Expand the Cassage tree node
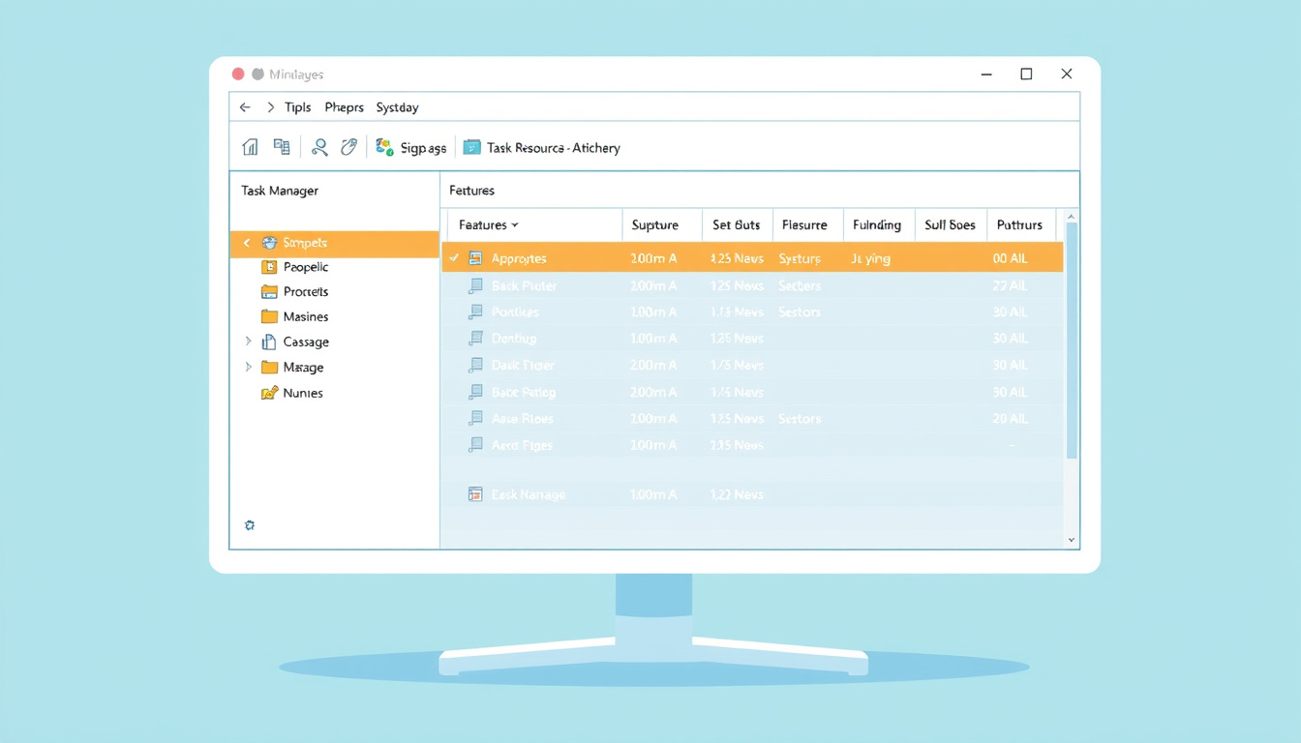This screenshot has width=1301, height=743. pyautogui.click(x=248, y=342)
